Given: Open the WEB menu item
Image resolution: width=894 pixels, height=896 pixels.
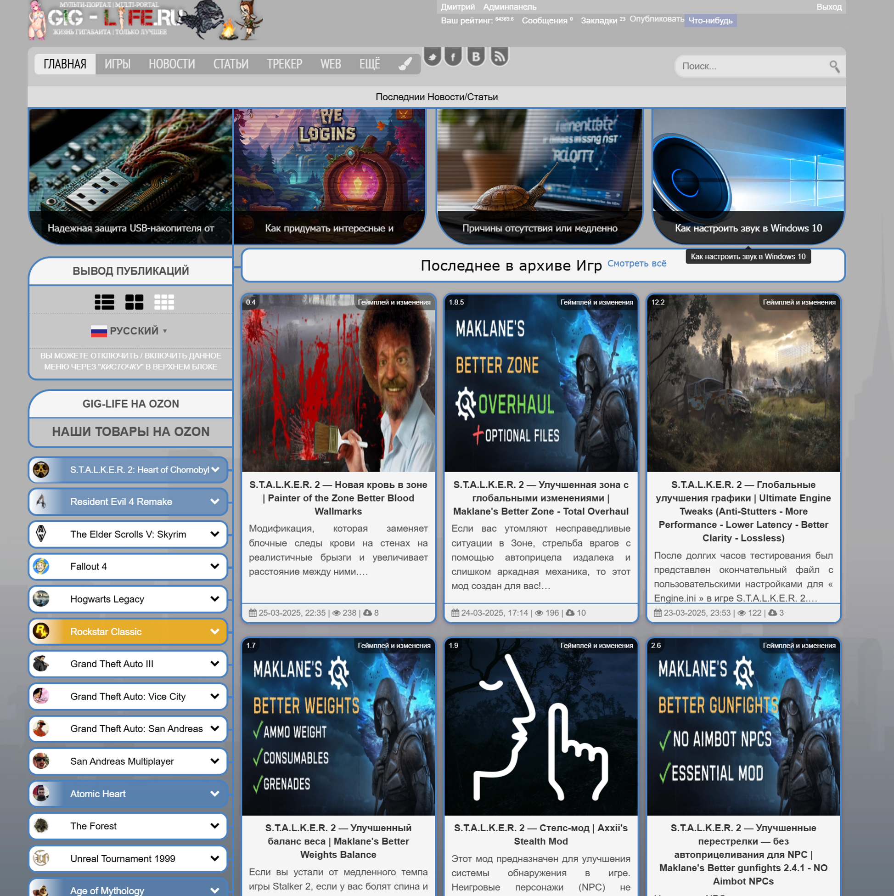Looking at the screenshot, I should click(x=331, y=64).
